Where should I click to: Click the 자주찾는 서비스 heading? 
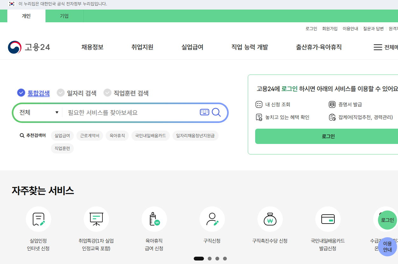(x=43, y=190)
